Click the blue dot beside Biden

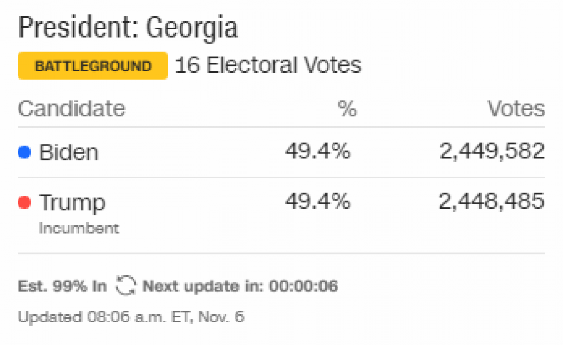[24, 152]
